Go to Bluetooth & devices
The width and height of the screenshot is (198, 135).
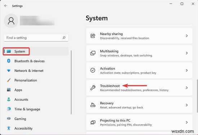pos(30,61)
